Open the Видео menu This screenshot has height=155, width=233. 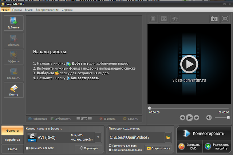pyautogui.click(x=29, y=10)
